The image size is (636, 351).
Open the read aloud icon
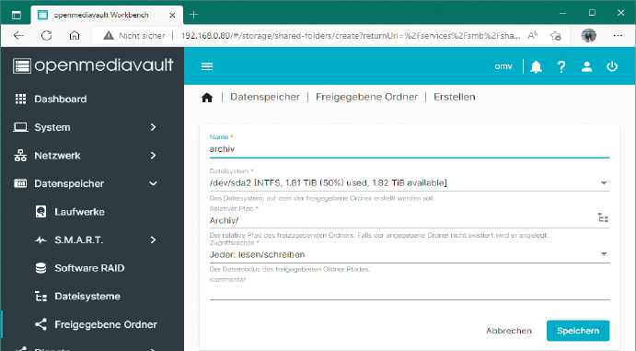coord(533,36)
